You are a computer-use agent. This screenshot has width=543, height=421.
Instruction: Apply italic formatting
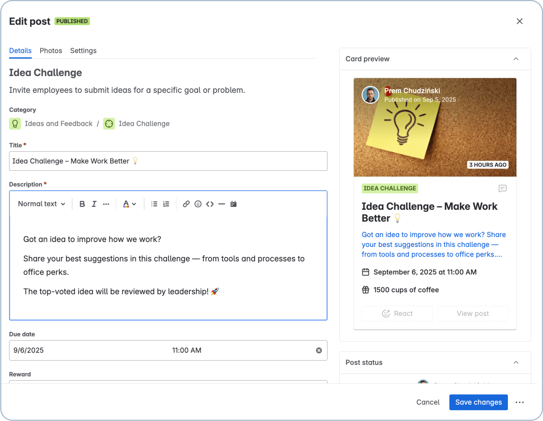click(94, 204)
